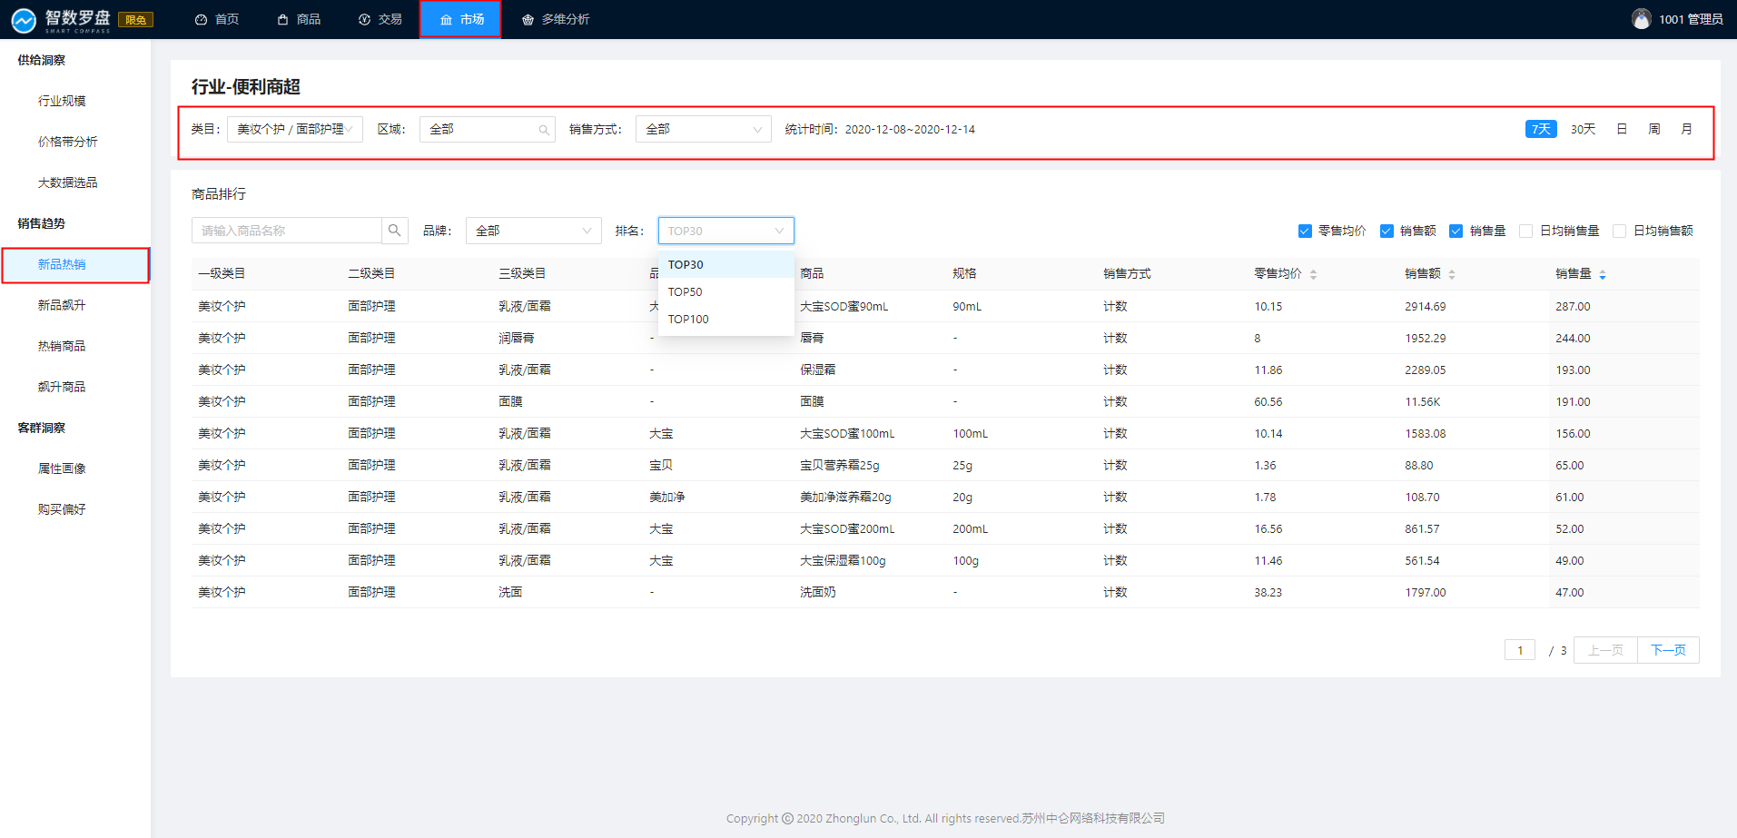Click the 下一页 next page button
Image resolution: width=1737 pixels, height=838 pixels.
[x=1667, y=650]
